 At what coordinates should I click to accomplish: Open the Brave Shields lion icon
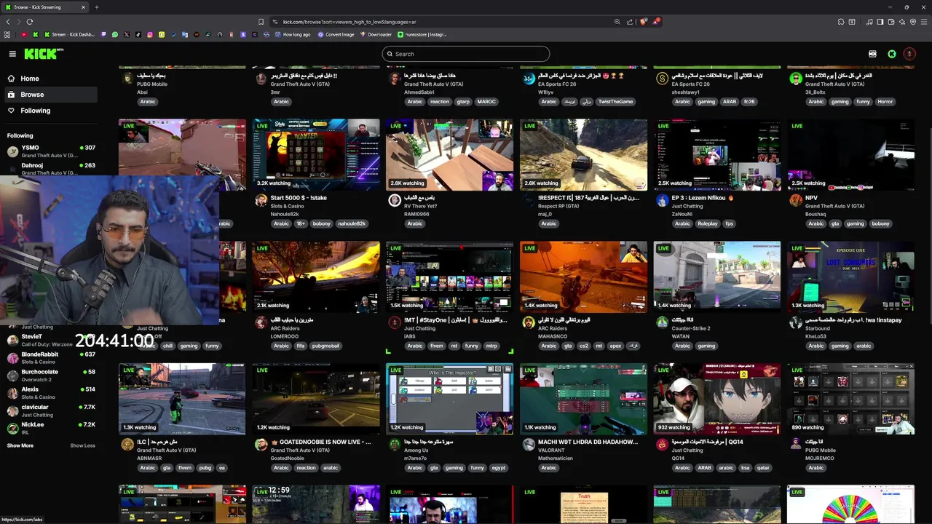click(643, 22)
